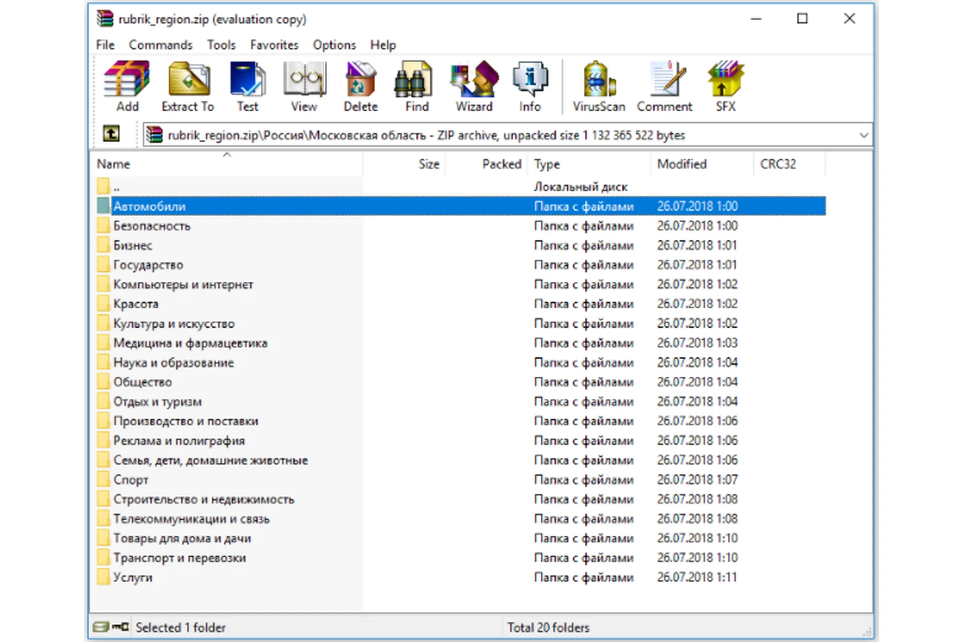Viewport: 963px width, 642px height.
Task: Click the parent ".." folder entry
Action: click(x=116, y=187)
